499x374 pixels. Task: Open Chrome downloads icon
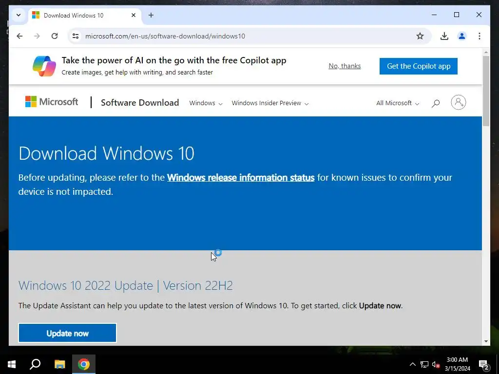pyautogui.click(x=444, y=36)
